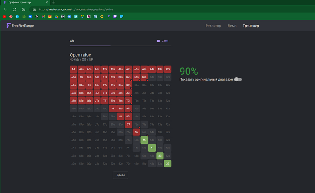Select the green 44 hand cell
Viewport: 315px width, 193px height.
click(152, 148)
